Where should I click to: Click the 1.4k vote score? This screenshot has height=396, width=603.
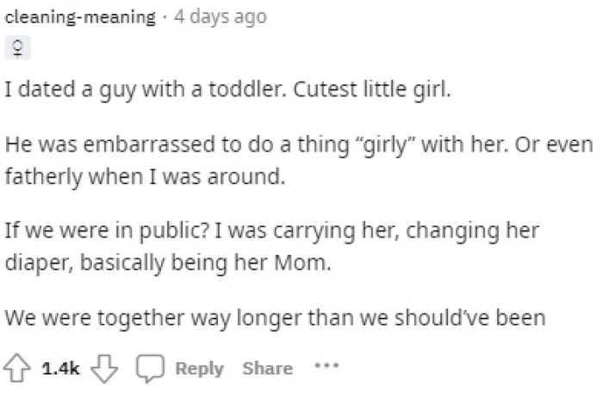tap(61, 368)
